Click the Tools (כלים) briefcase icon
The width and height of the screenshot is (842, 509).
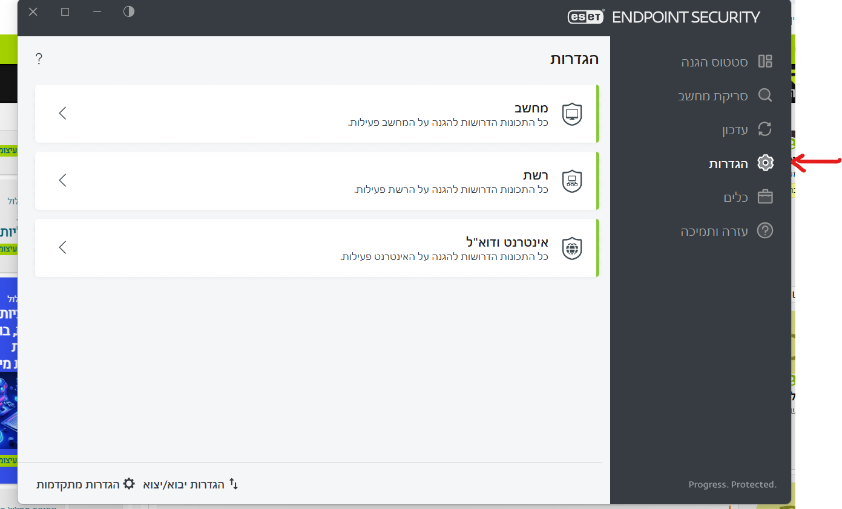(x=765, y=197)
